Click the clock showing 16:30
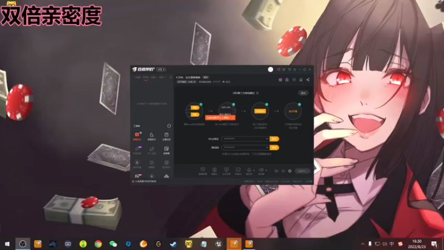Image resolution: width=444 pixels, height=250 pixels. tap(417, 244)
